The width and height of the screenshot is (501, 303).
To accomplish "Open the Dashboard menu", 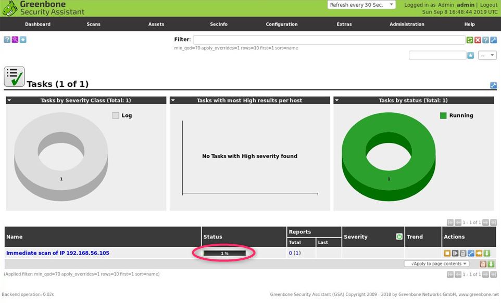I will pyautogui.click(x=37, y=24).
